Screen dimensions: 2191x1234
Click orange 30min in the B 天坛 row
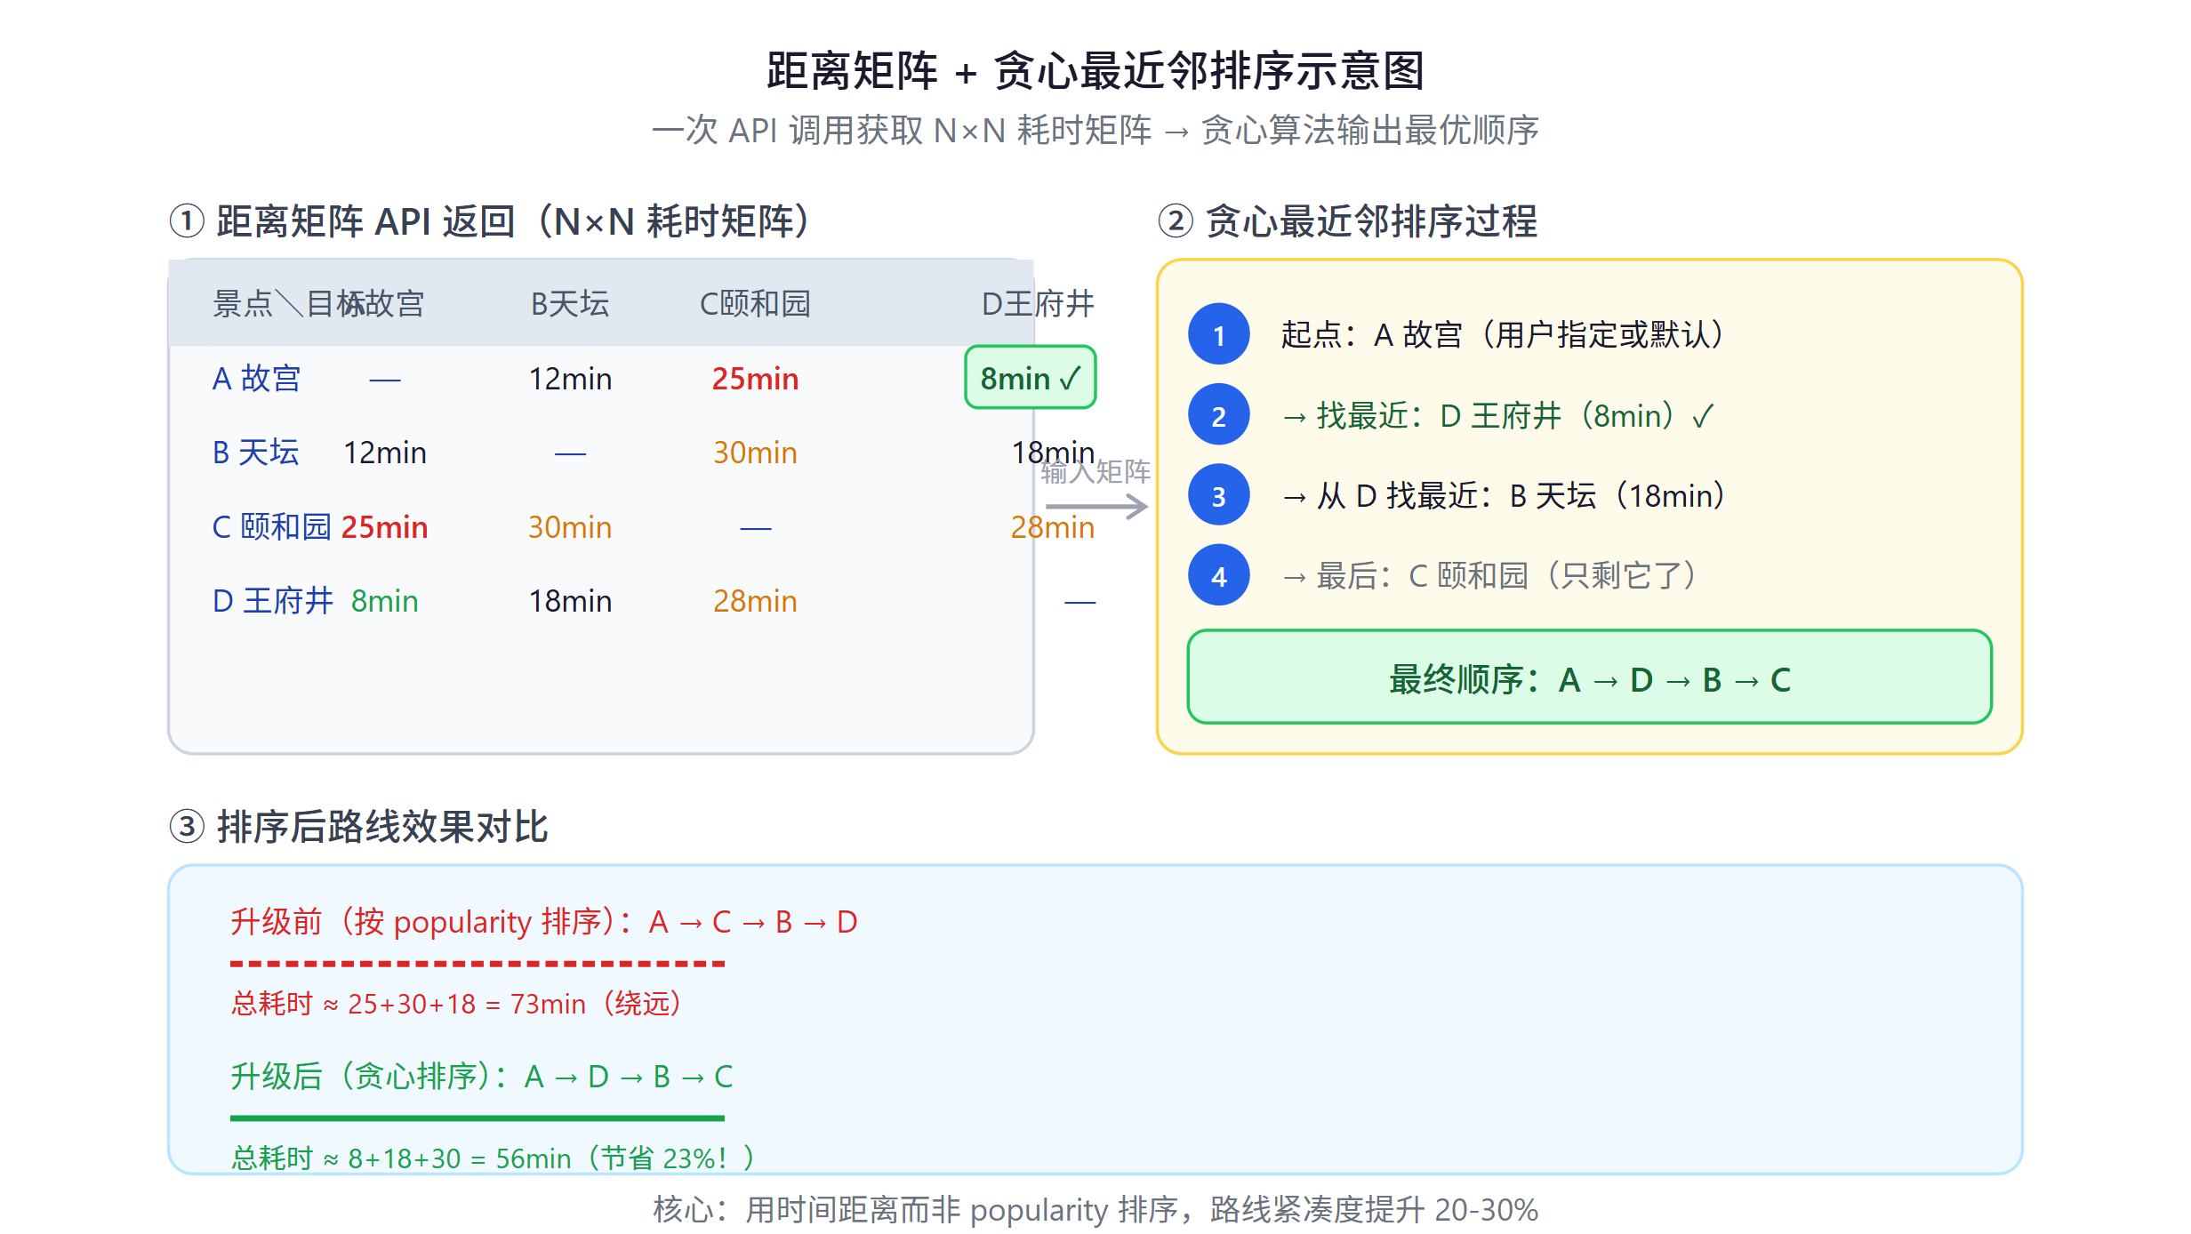755,453
